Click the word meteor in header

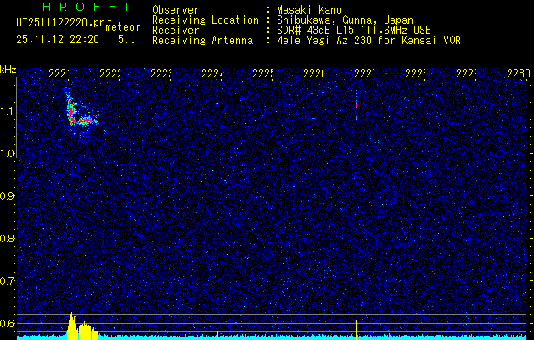click(x=123, y=27)
